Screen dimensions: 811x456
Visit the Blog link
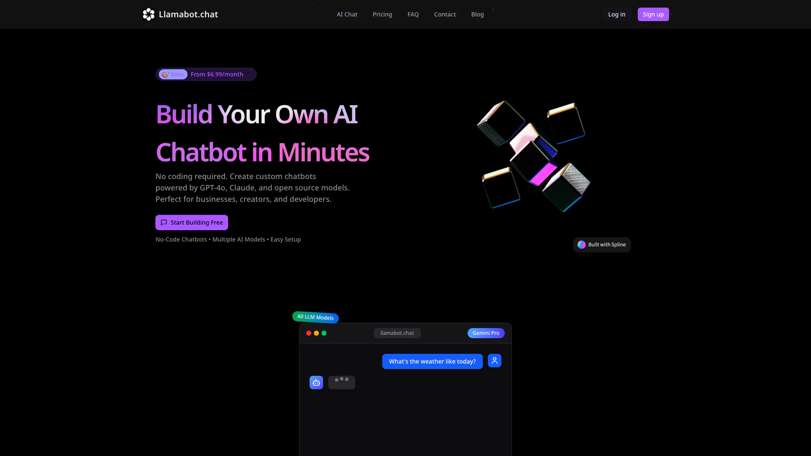477,14
